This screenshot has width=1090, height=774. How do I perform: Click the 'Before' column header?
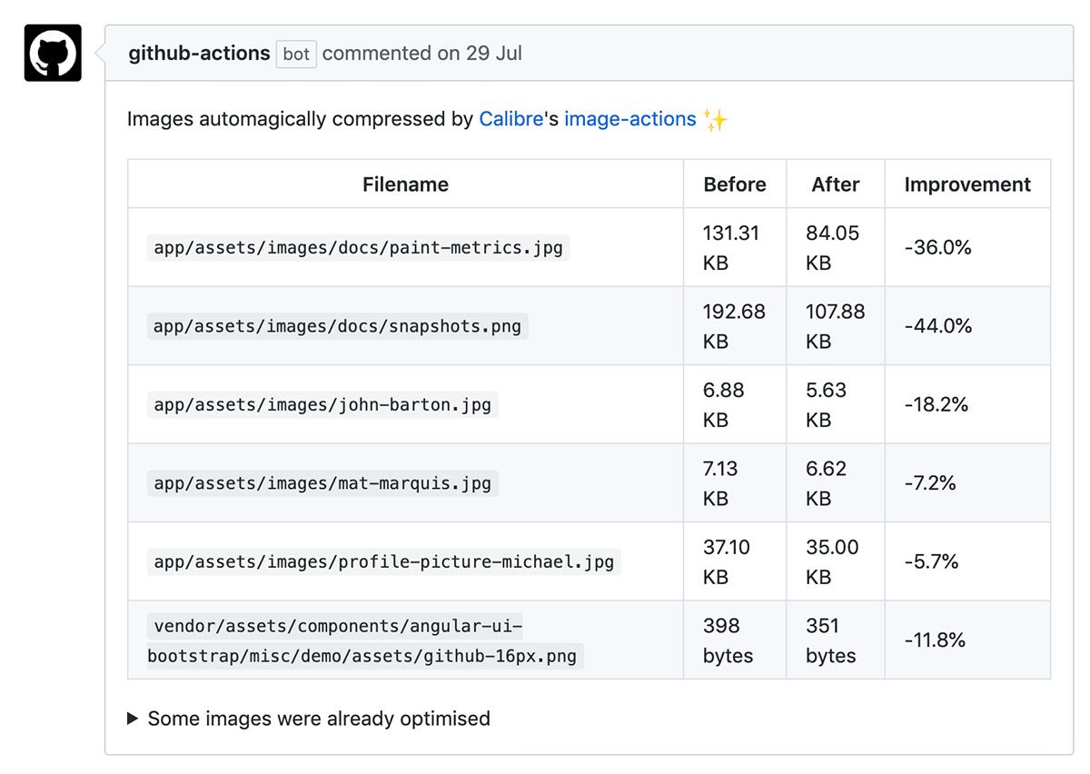[734, 184]
